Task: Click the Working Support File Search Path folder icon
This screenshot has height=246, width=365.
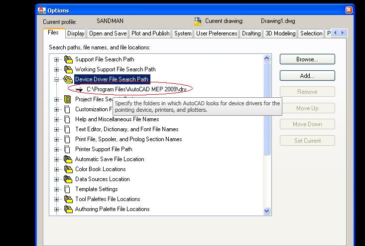Action: pyautogui.click(x=68, y=69)
